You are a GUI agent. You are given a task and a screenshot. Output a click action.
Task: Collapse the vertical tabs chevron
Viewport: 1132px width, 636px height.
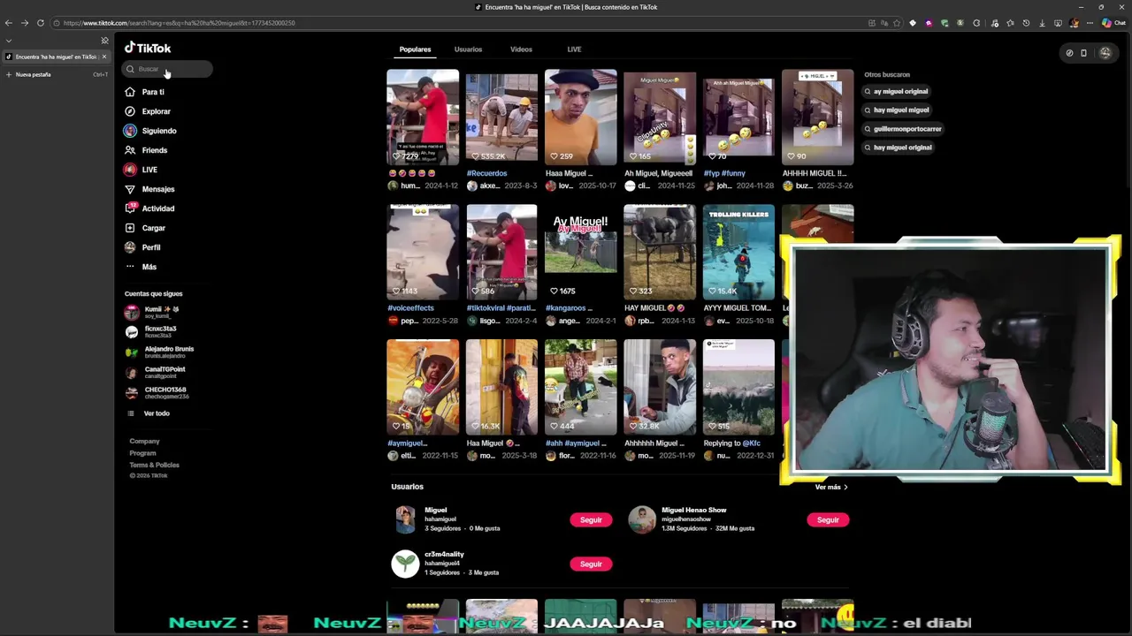(x=9, y=40)
